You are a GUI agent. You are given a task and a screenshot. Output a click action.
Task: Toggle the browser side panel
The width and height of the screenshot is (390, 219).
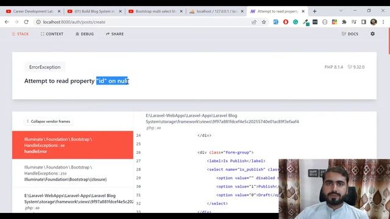[364, 22]
